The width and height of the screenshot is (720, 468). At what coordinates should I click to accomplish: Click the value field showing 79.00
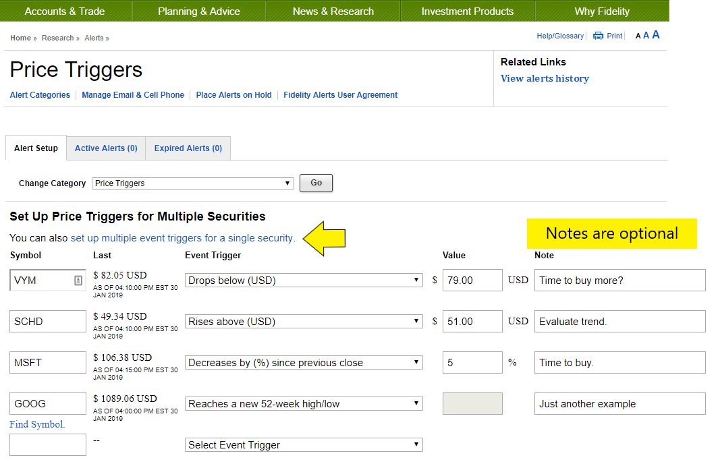[x=472, y=281]
